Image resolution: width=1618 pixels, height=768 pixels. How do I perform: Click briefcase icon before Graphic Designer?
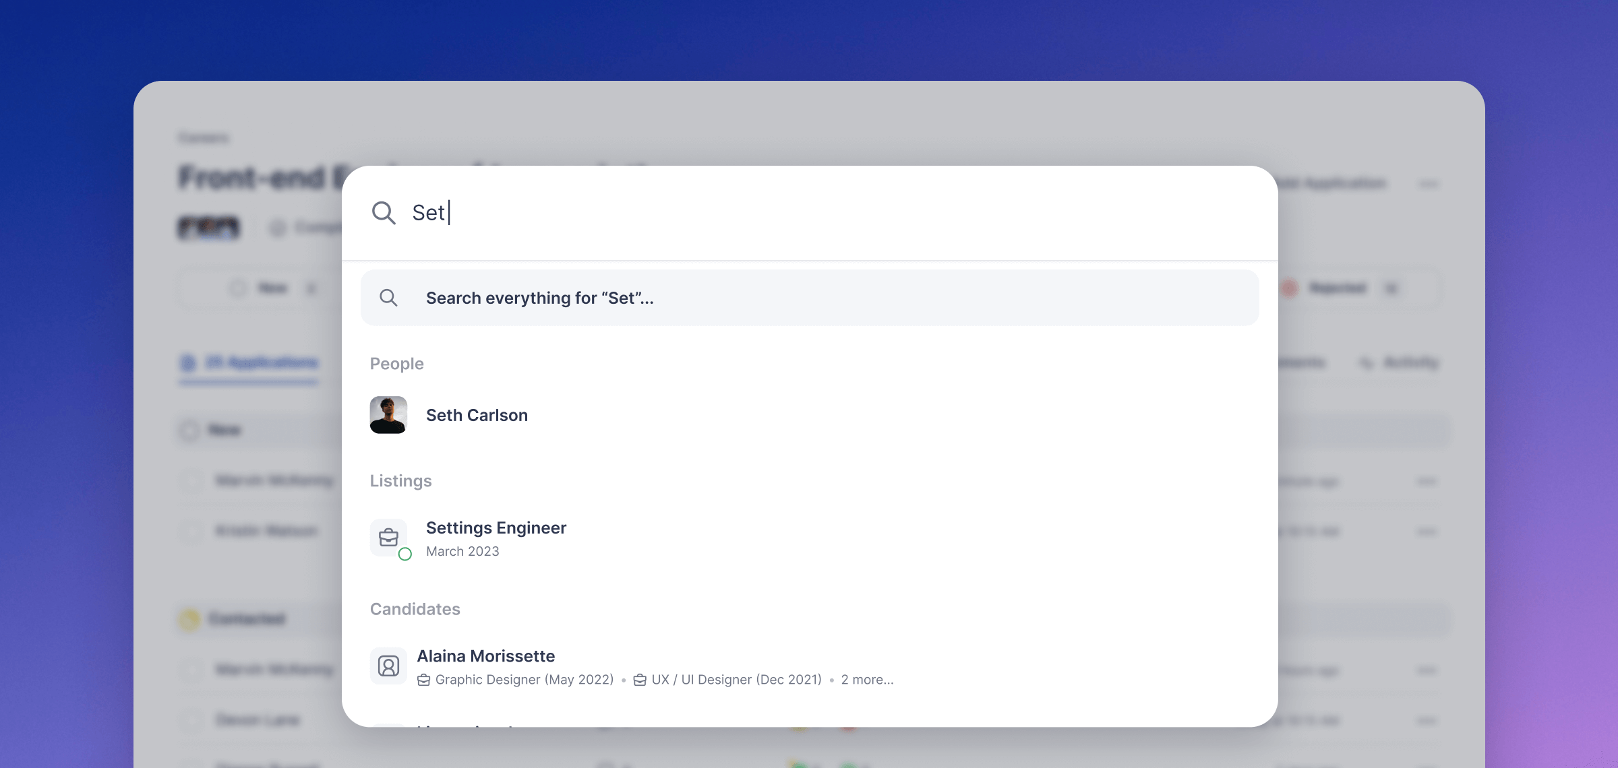pyautogui.click(x=423, y=680)
